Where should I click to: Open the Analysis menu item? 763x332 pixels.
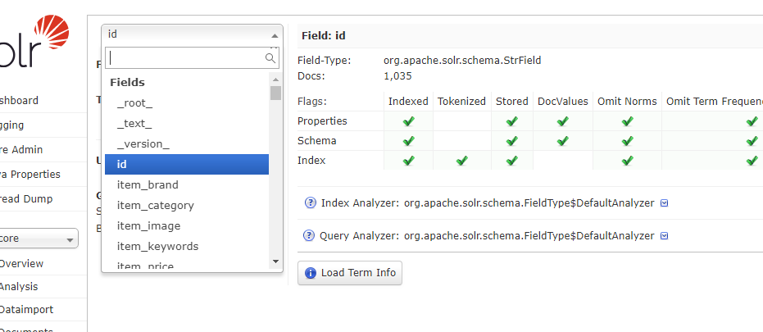pyautogui.click(x=19, y=287)
